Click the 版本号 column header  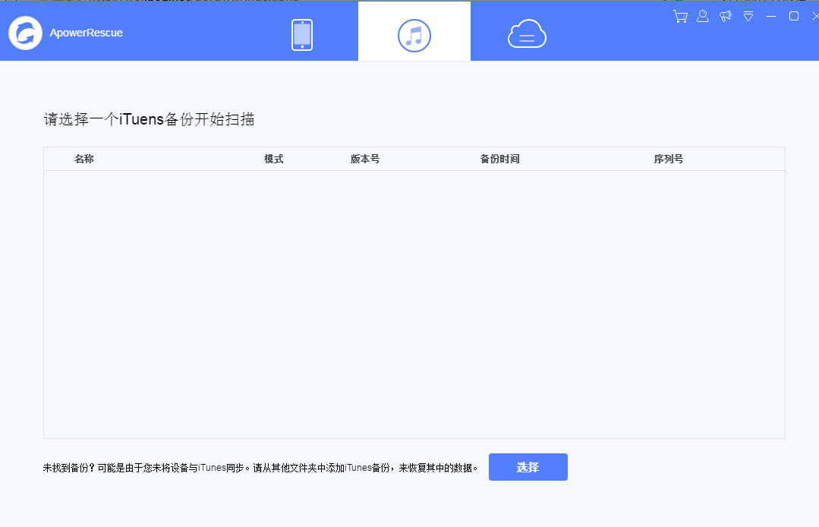pos(365,159)
